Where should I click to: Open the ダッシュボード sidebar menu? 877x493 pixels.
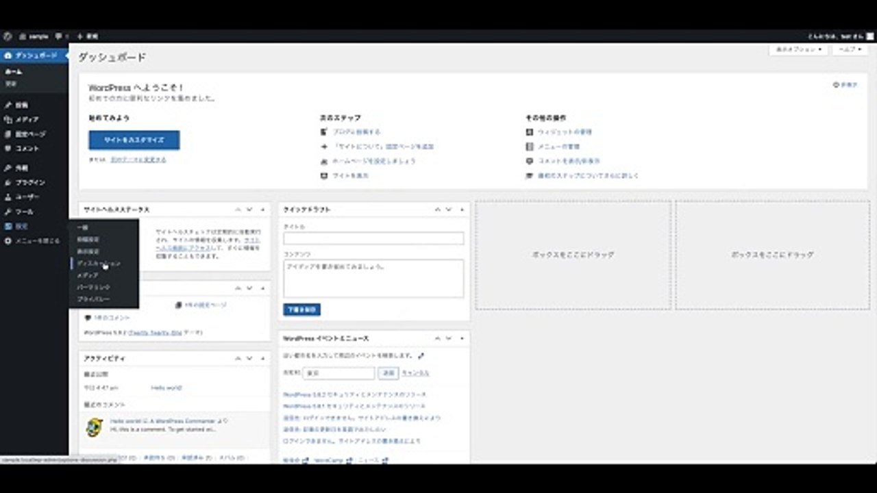(34, 55)
